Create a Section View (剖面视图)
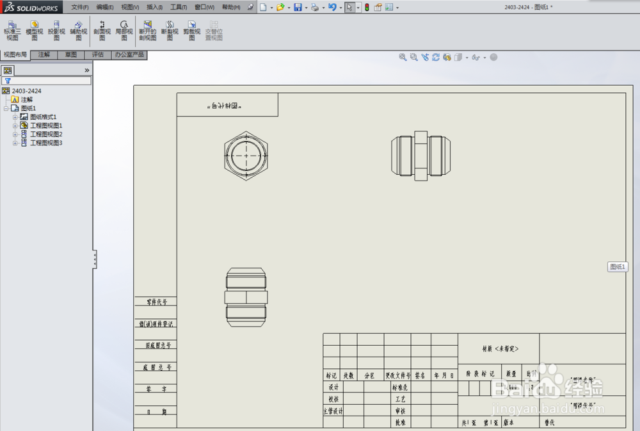 [102, 29]
